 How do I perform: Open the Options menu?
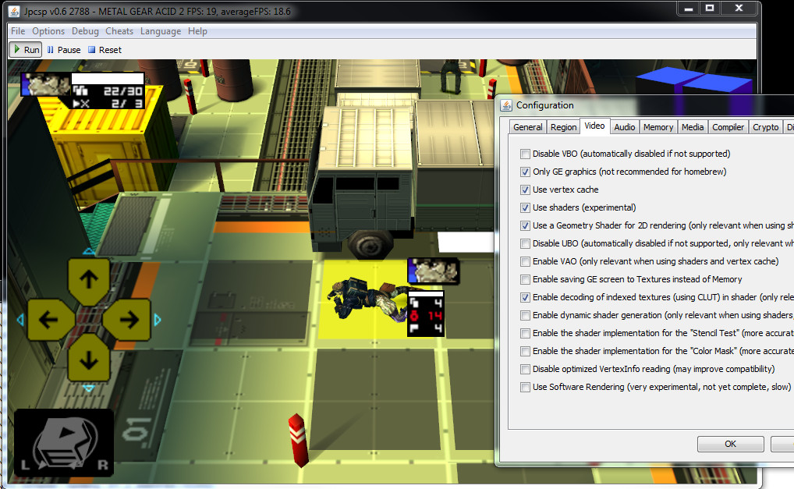tap(48, 31)
